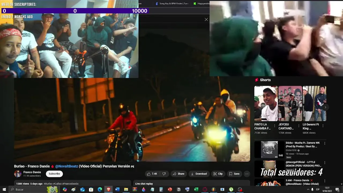Switch to the Happyandrio Kick tab
The width and height of the screenshot is (343, 193).
pos(202,3)
